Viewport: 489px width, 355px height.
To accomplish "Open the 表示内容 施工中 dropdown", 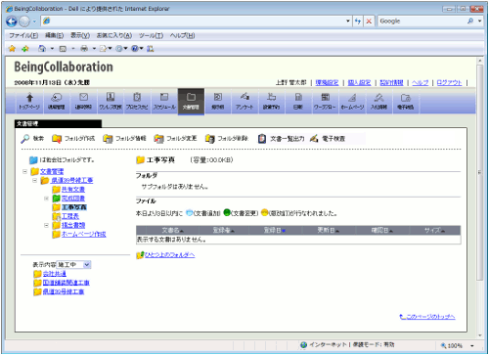I will click(x=73, y=265).
